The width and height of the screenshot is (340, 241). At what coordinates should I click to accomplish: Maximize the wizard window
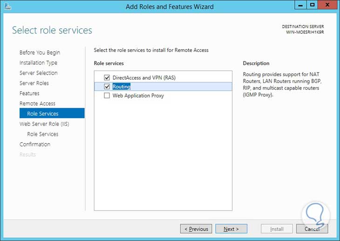pyautogui.click(x=312, y=5)
